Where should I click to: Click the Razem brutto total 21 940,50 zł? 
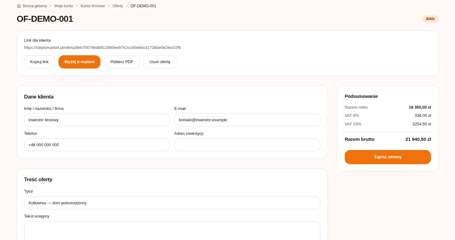[418, 139]
